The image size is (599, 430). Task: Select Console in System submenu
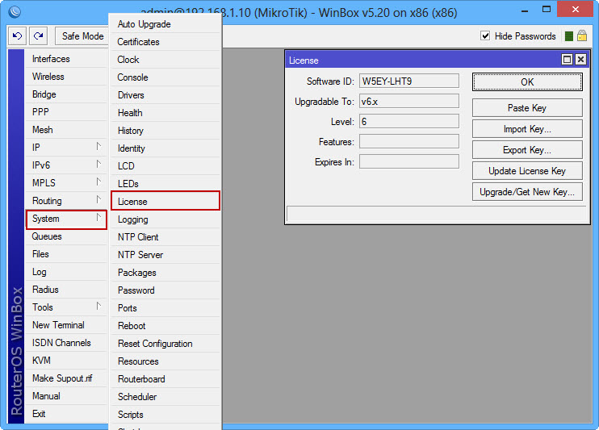coord(165,77)
